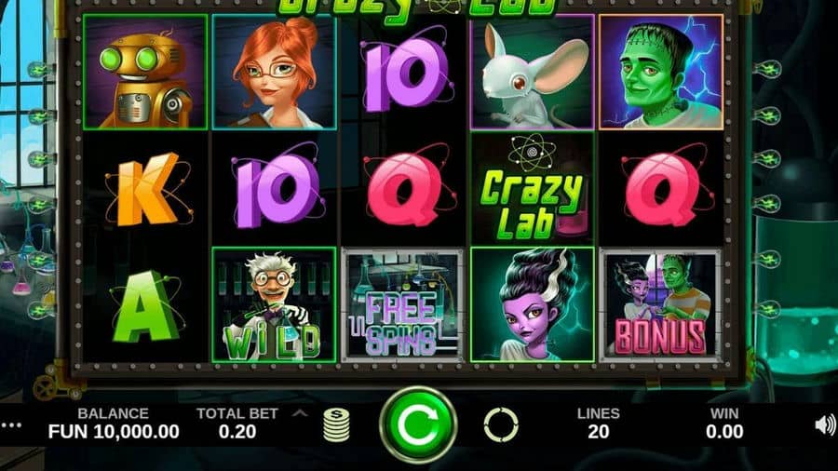Mute the game sound speaker icon

tap(825, 425)
